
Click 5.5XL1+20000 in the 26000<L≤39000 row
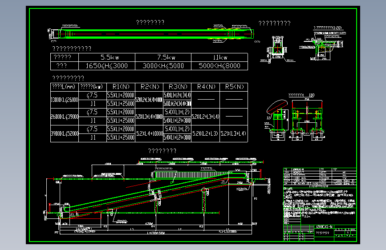121,112
